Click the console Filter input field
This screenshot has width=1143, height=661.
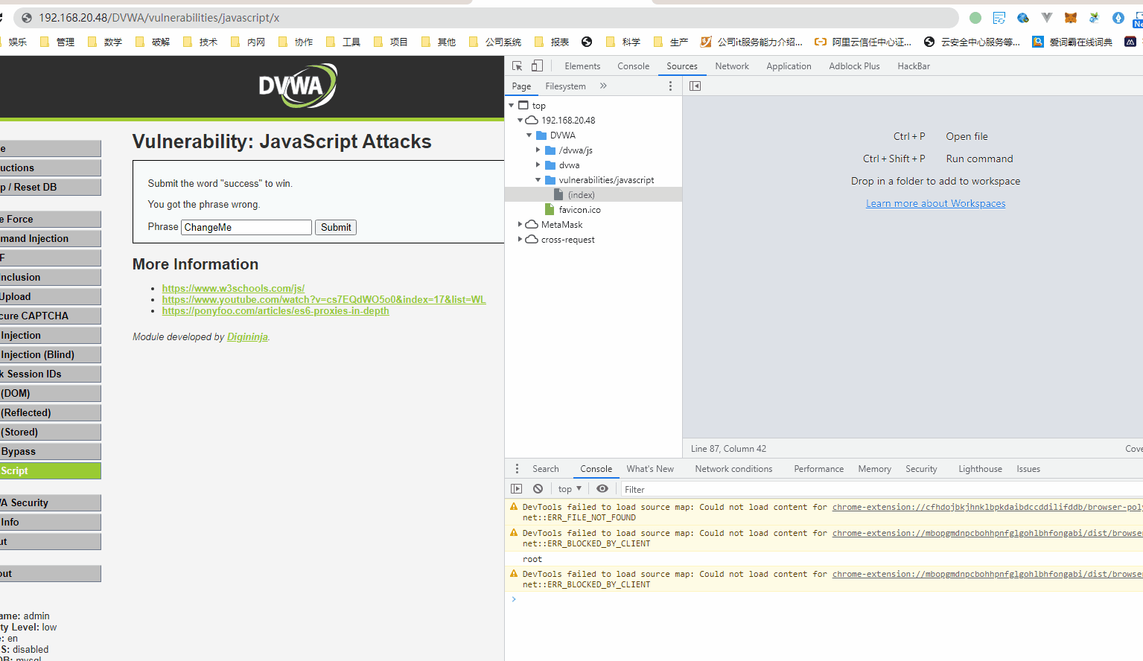(882, 489)
